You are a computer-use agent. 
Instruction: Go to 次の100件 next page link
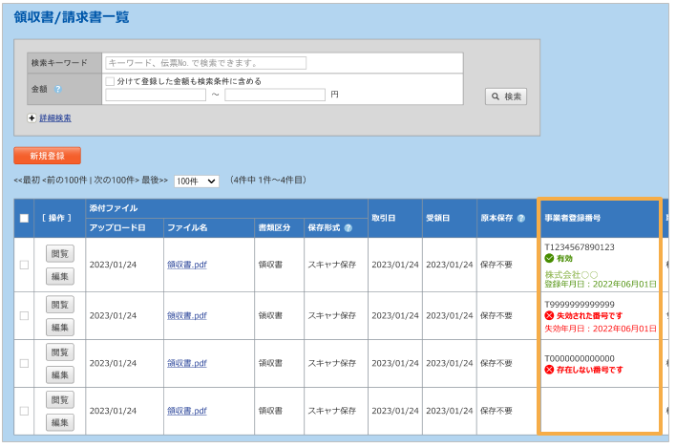[114, 181]
